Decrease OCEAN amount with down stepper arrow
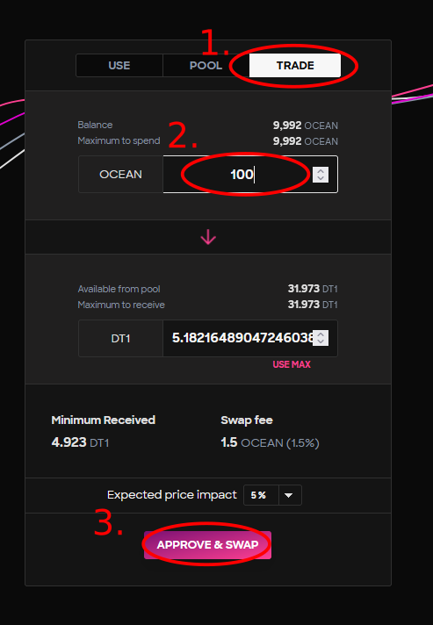 click(321, 178)
